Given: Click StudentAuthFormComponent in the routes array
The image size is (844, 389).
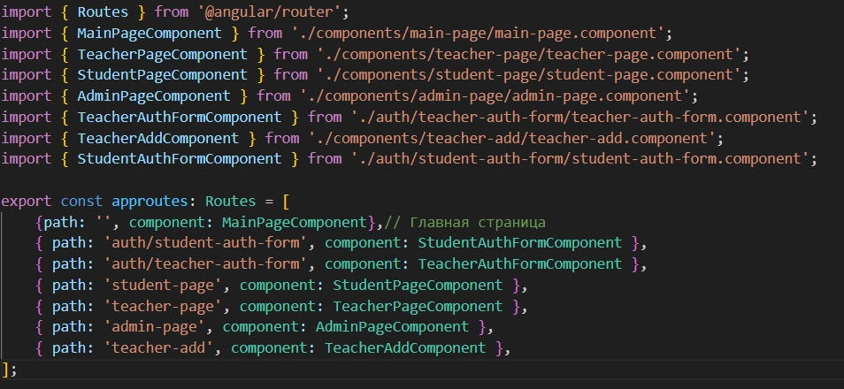Looking at the screenshot, I should coord(519,243).
